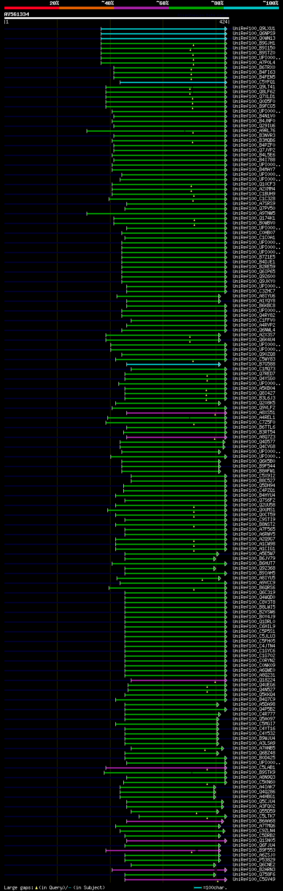This screenshot has width=283, height=891.
Task: Click the cyan alignment bar beside Q9LXU1
Action: (164, 28)
